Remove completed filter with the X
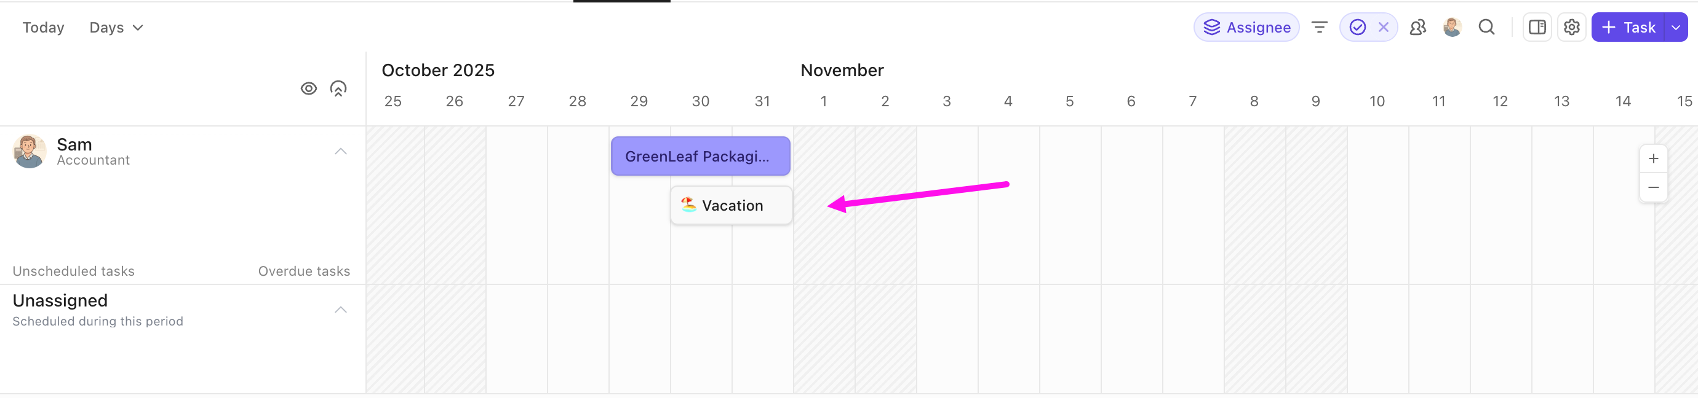 click(1384, 27)
